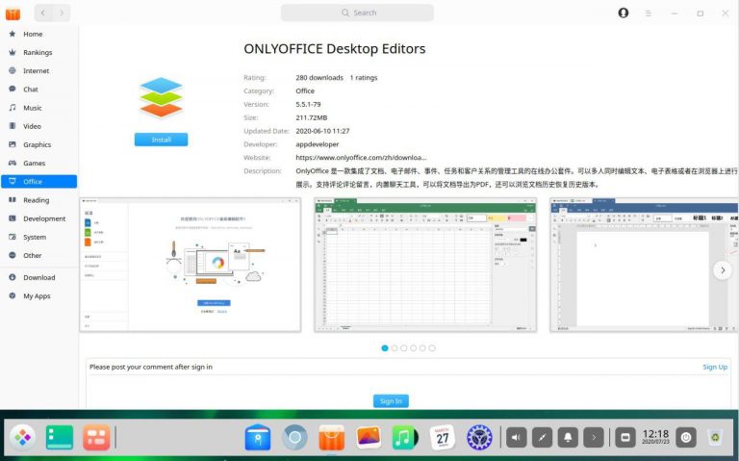This screenshot has height=461, width=739.
Task: Open the calendar dock icon
Action: coord(442,437)
